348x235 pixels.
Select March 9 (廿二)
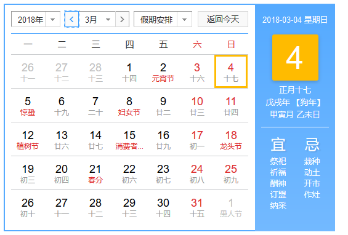(x=163, y=106)
